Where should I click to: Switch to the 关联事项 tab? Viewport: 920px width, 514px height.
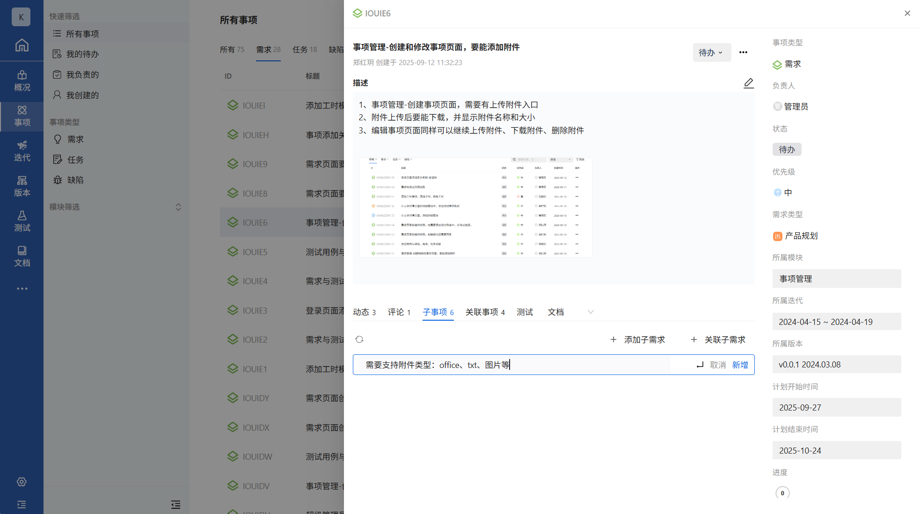tap(485, 312)
